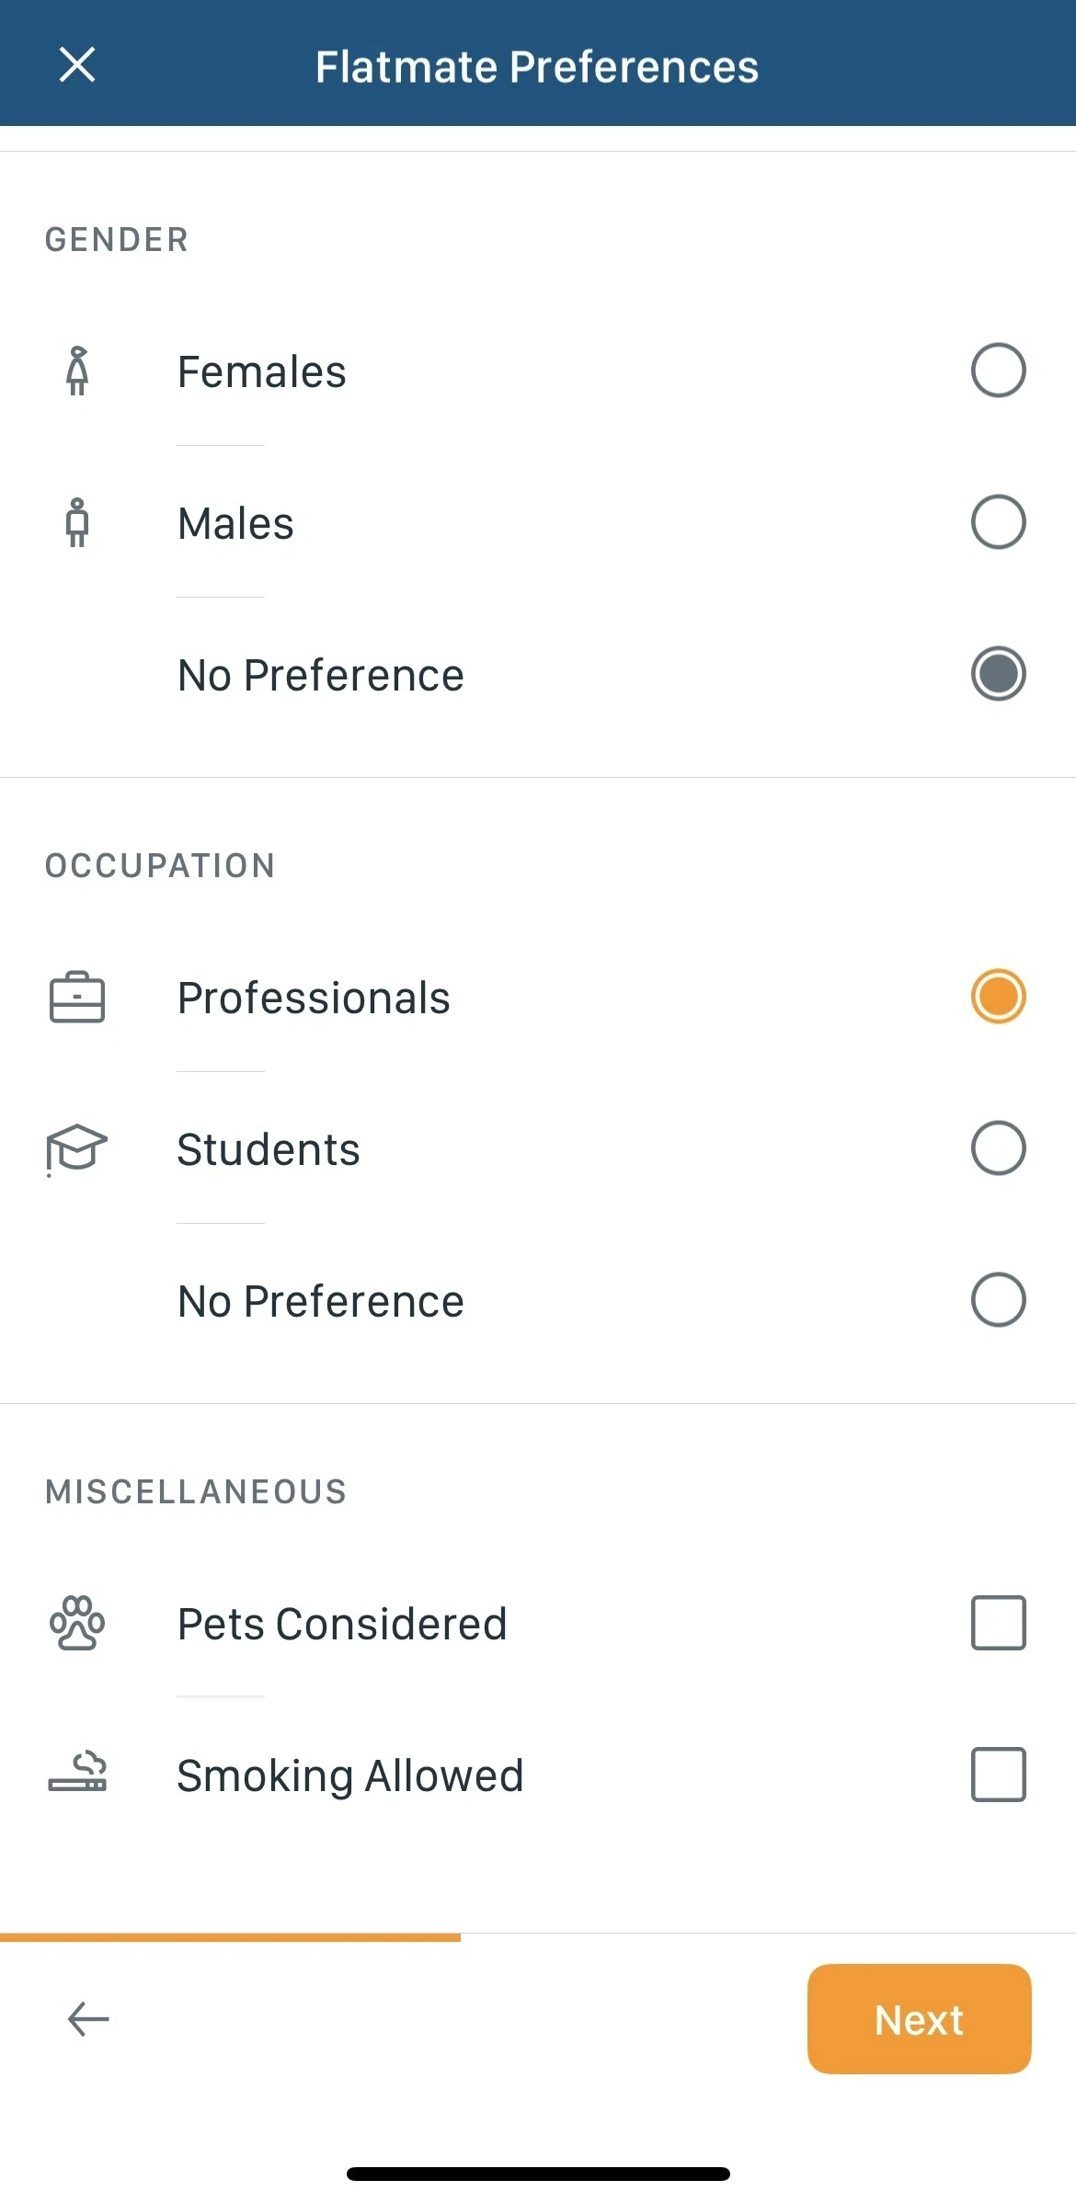The height and width of the screenshot is (2203, 1076).
Task: Close the Flatmate Preferences screen
Action: (x=77, y=65)
